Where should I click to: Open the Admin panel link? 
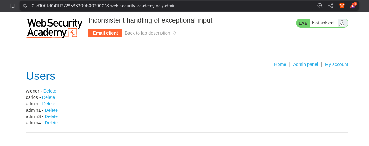(x=305, y=64)
